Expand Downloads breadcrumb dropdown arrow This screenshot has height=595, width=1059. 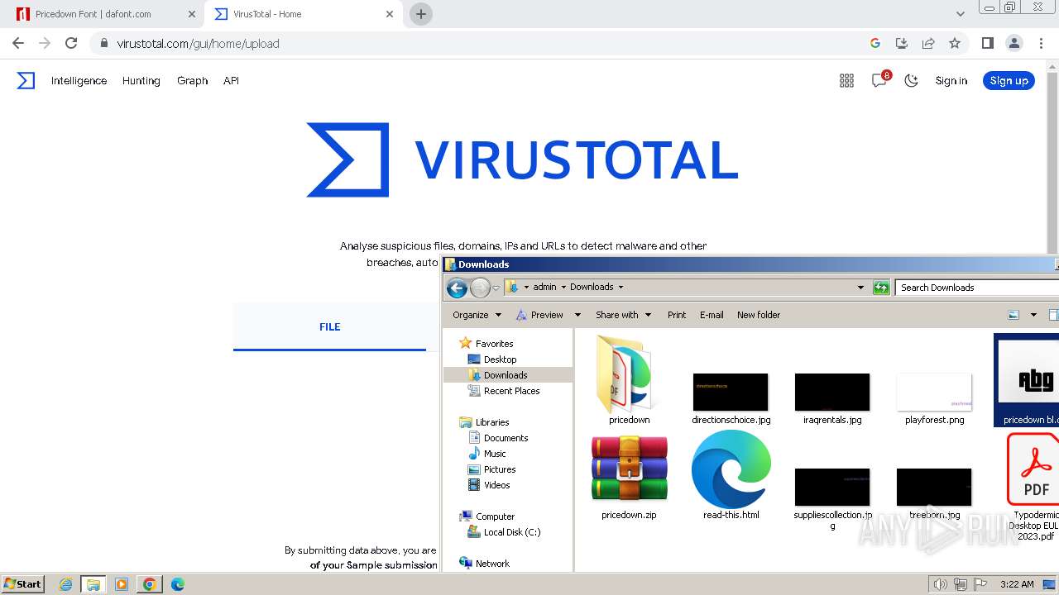coord(621,287)
